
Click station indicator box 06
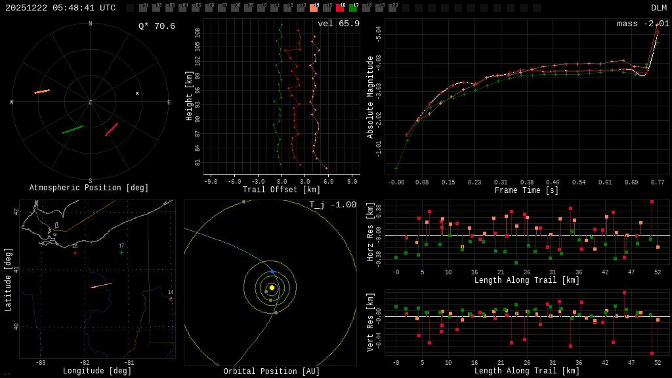tap(209, 8)
